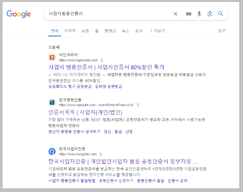Screen dimensions: 243x192
Task: Open 집배원 방문발급 sitelink
Action: coord(108,86)
